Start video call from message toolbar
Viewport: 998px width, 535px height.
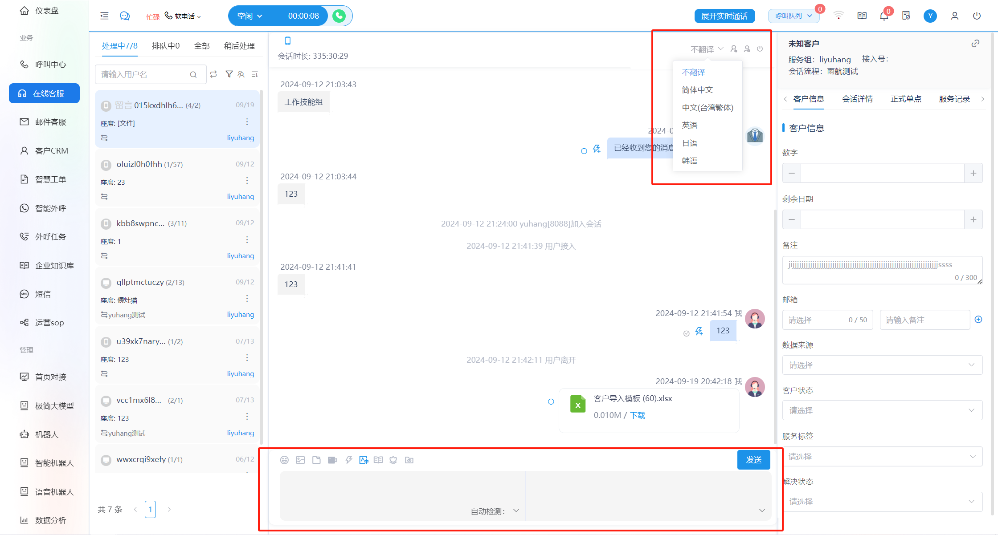[x=332, y=460]
